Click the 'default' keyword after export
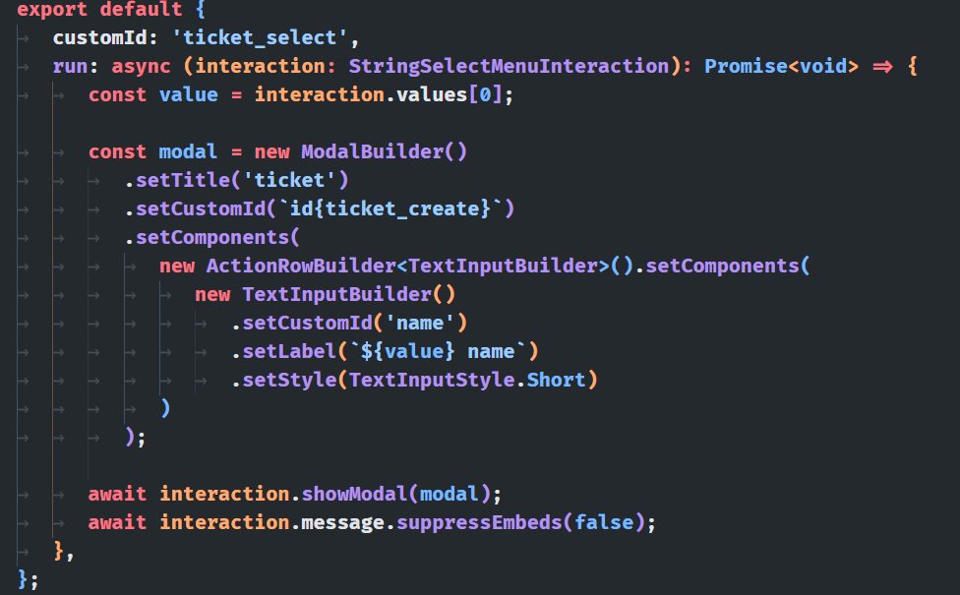960x595 pixels. click(136, 11)
